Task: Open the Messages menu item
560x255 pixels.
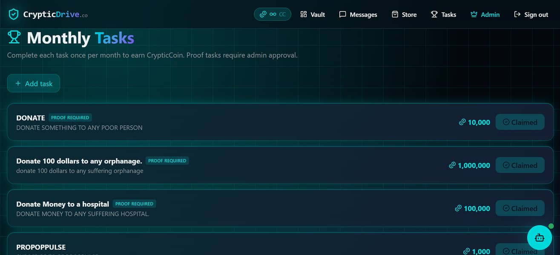Action: 358,14
